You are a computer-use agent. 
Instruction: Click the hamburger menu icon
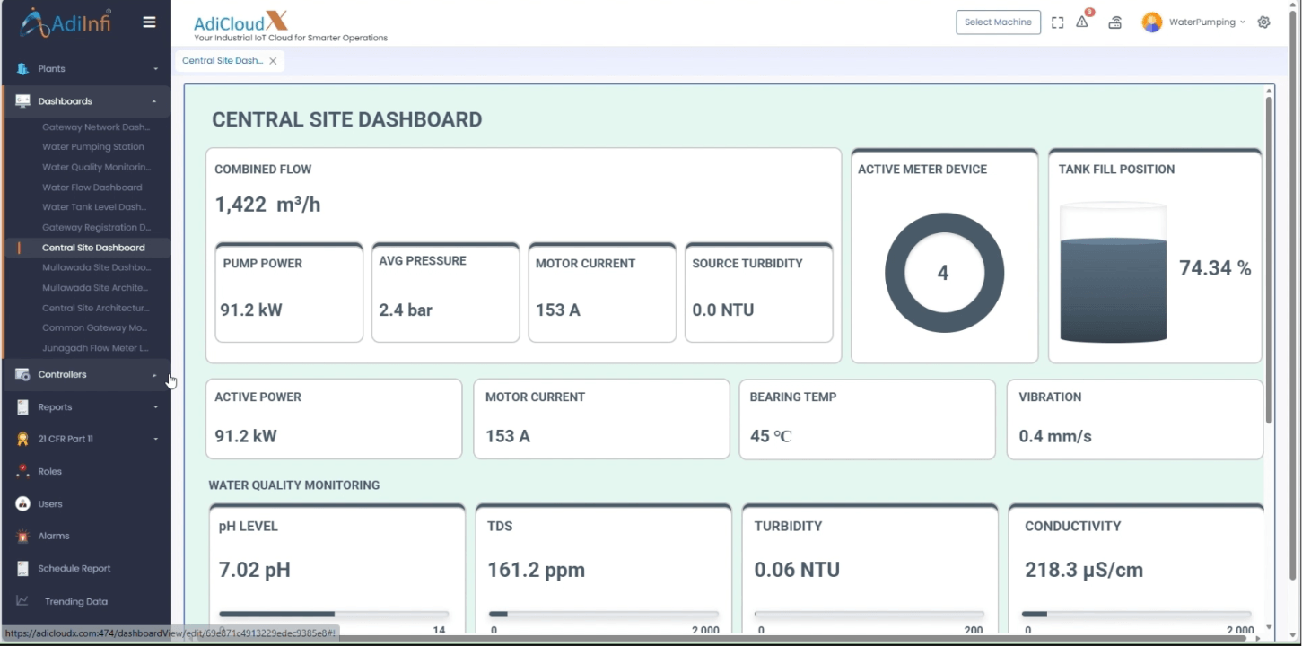(x=149, y=22)
